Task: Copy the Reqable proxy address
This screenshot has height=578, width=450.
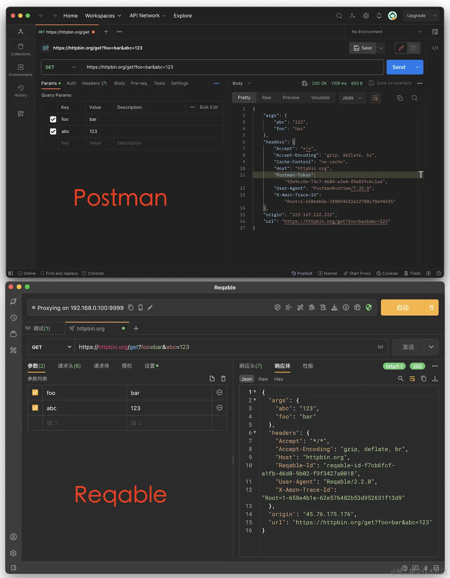Action: (x=131, y=308)
